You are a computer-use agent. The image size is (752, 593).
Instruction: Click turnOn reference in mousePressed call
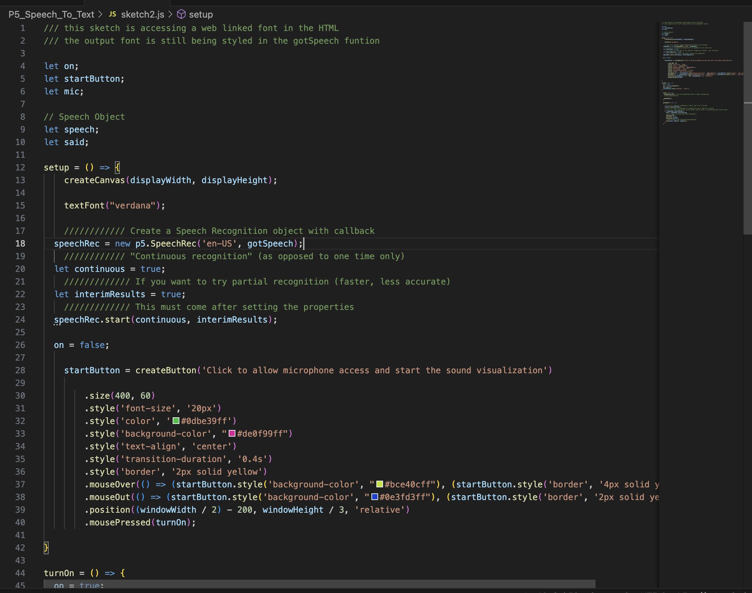point(171,522)
